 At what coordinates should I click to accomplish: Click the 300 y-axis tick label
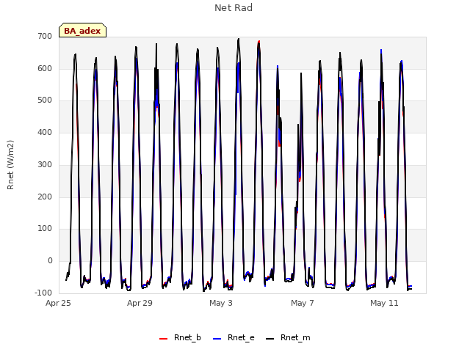click(x=45, y=164)
